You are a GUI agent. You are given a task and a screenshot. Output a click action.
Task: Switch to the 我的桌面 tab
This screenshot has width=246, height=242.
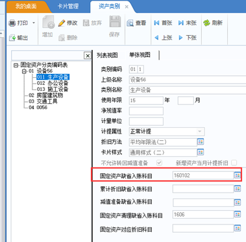(26, 6)
